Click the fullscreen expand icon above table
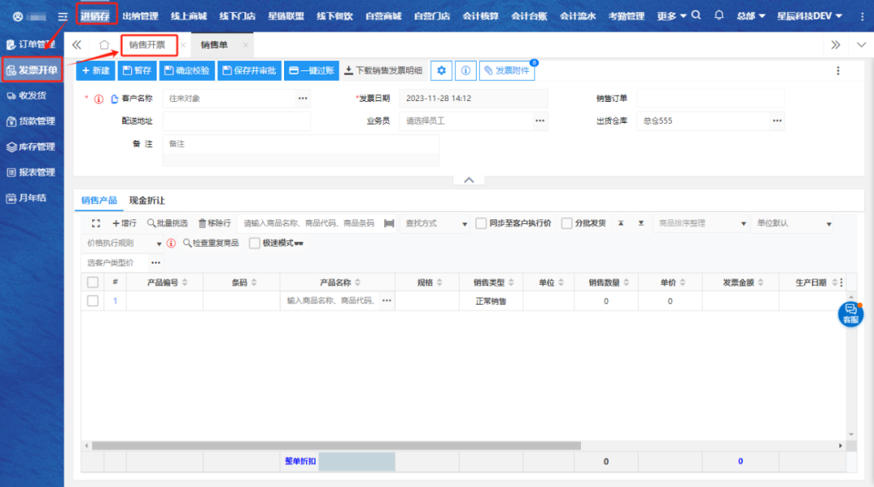 95,223
